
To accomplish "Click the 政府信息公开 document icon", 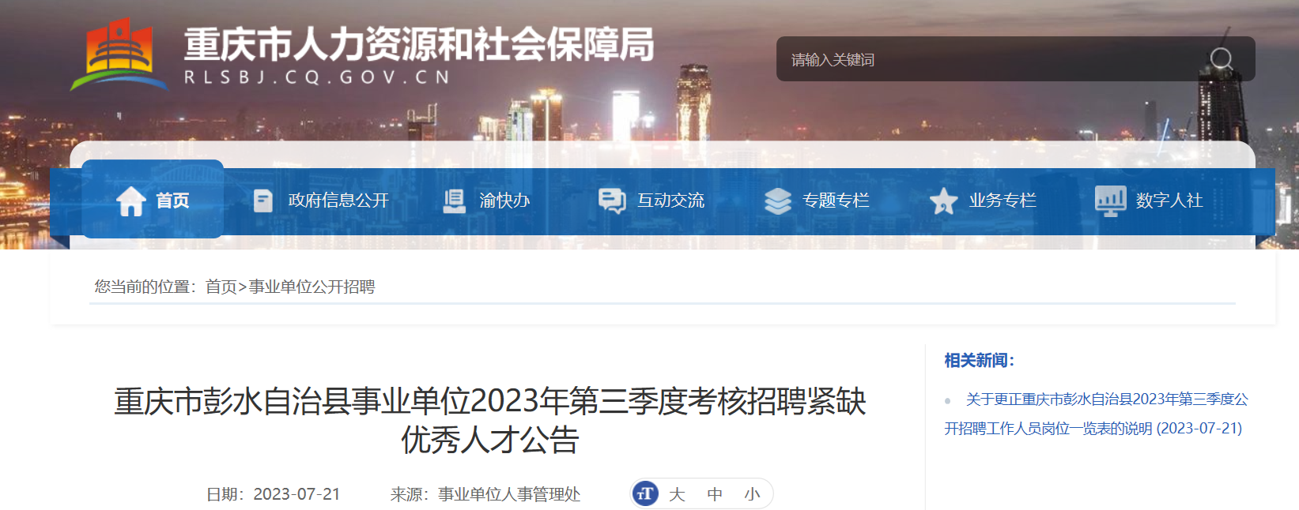I will (262, 201).
